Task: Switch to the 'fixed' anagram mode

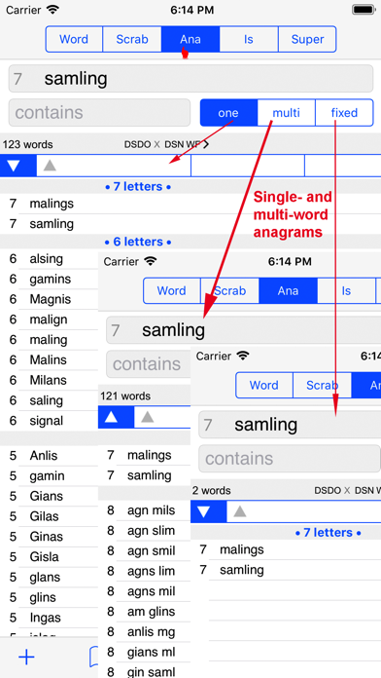Action: [x=344, y=113]
